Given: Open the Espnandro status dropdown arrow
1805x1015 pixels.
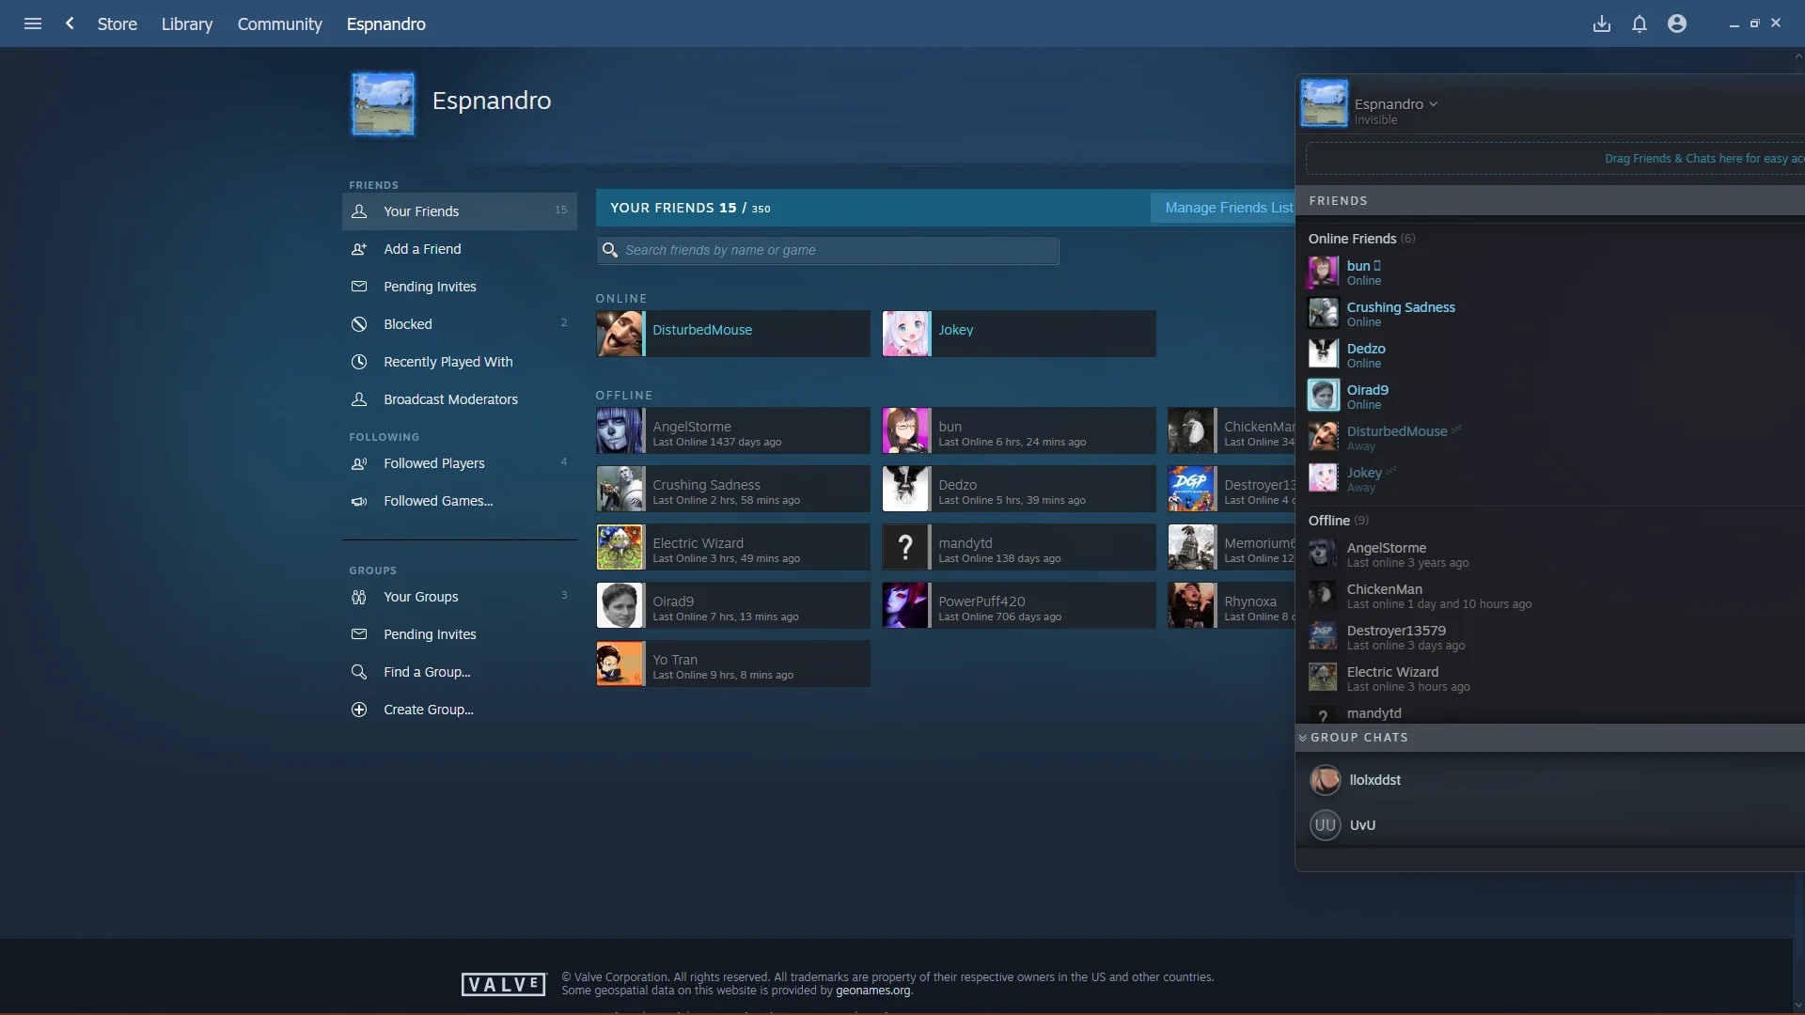Looking at the screenshot, I should coord(1435,103).
